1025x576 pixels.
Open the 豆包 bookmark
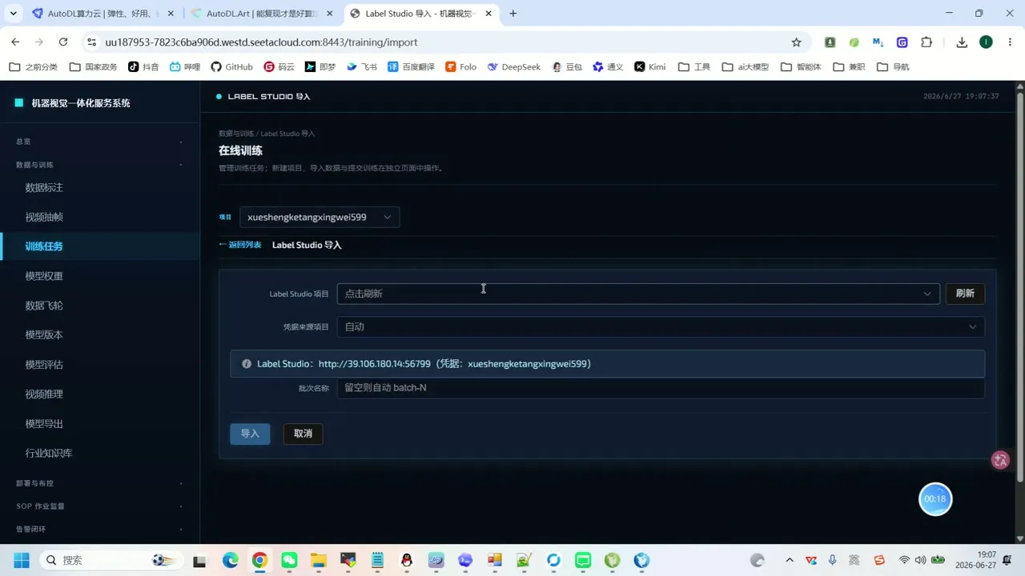pyautogui.click(x=567, y=66)
